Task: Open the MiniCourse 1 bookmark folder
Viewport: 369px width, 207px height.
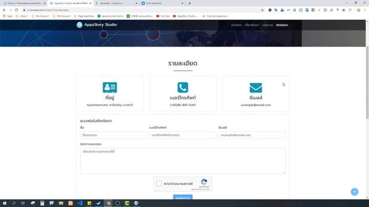Action: (x=40, y=16)
